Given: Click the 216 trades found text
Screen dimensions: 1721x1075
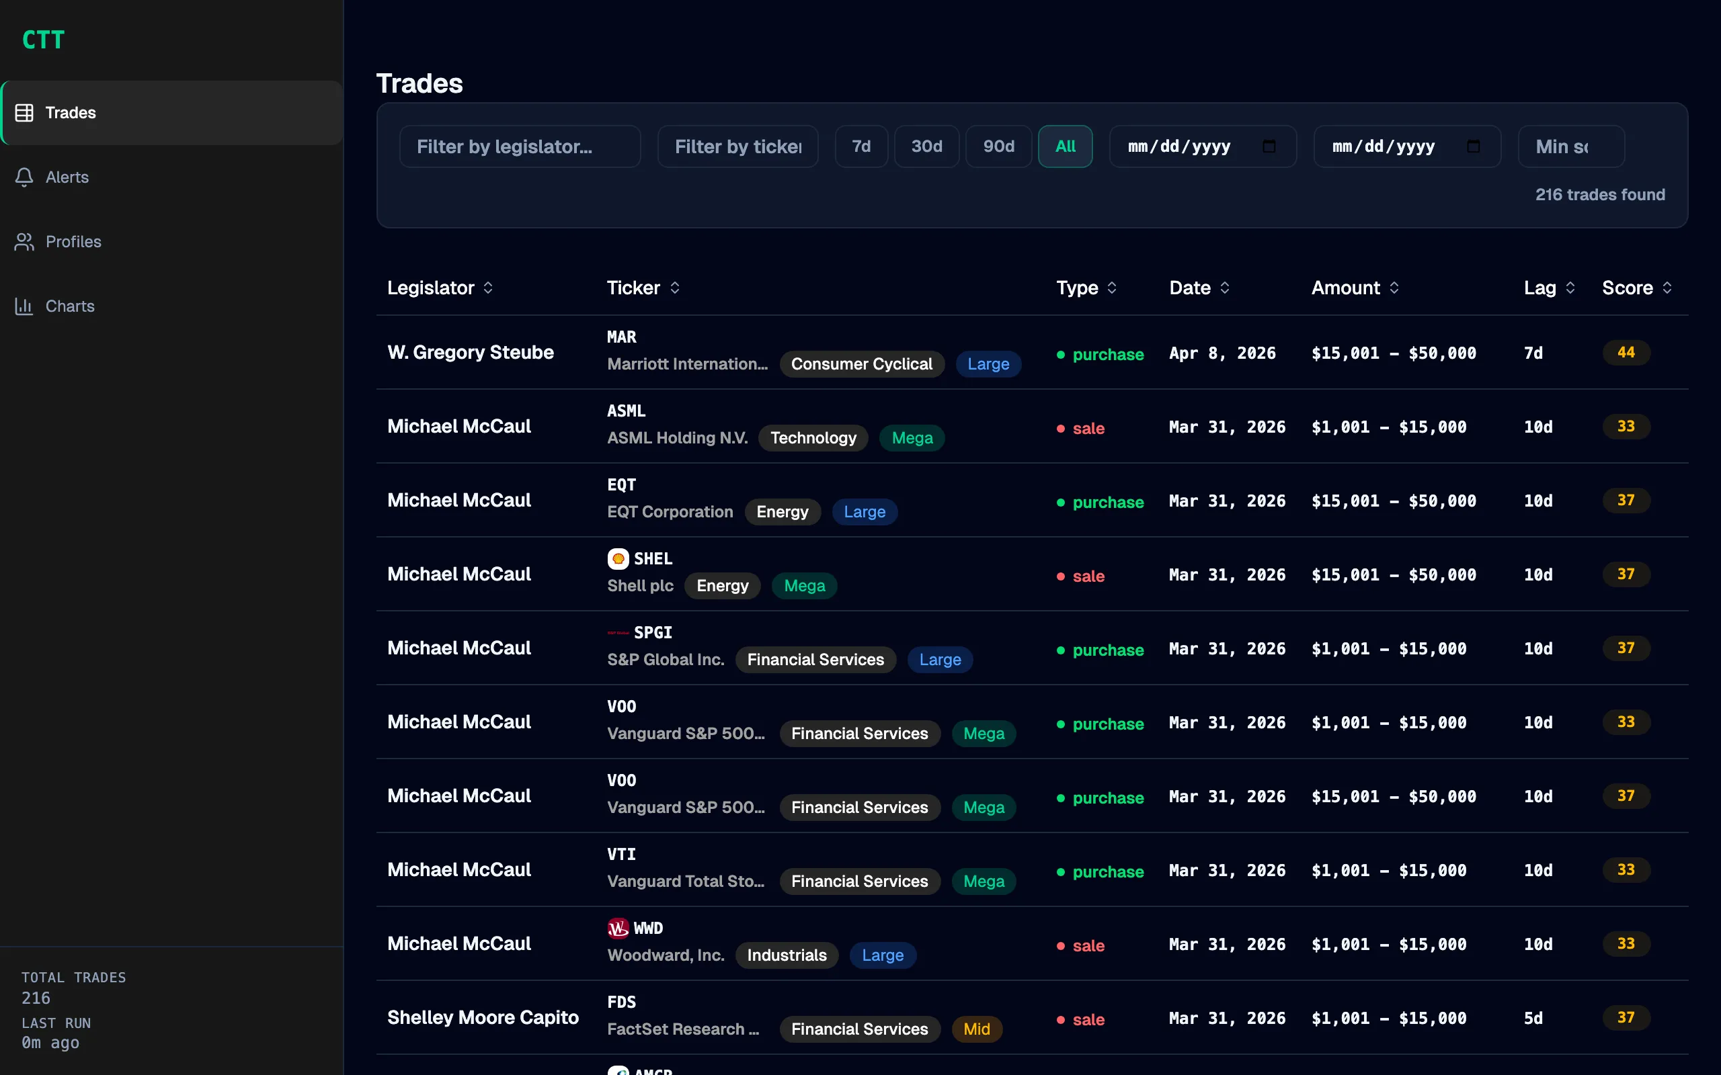Looking at the screenshot, I should click(1600, 195).
